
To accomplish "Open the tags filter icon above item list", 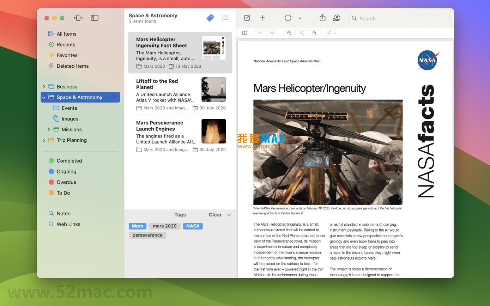I will 210,18.
